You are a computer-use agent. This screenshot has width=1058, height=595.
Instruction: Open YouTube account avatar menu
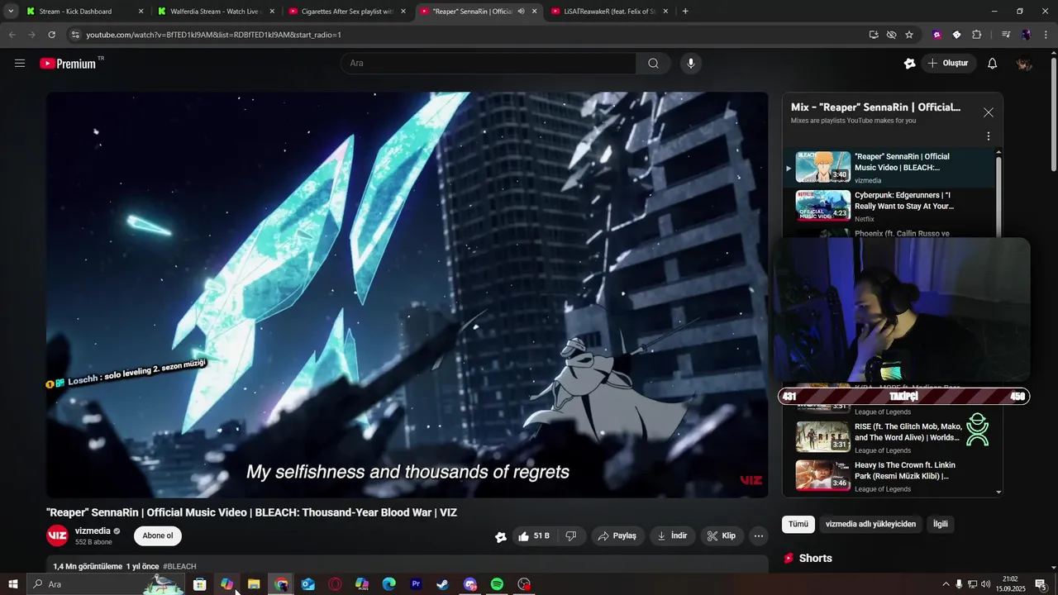(x=1024, y=64)
